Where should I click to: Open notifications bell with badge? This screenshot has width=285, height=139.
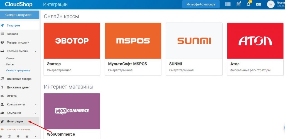coord(249,4)
